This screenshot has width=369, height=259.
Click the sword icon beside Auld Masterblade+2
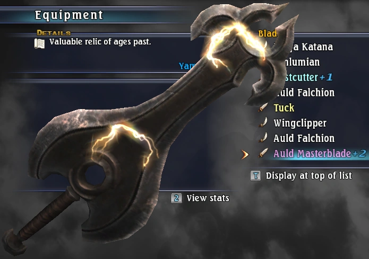point(263,153)
